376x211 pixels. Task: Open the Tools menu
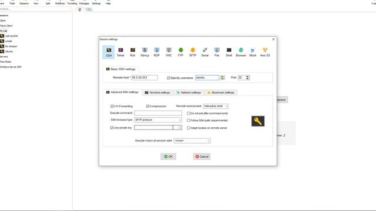[x=12, y=4]
